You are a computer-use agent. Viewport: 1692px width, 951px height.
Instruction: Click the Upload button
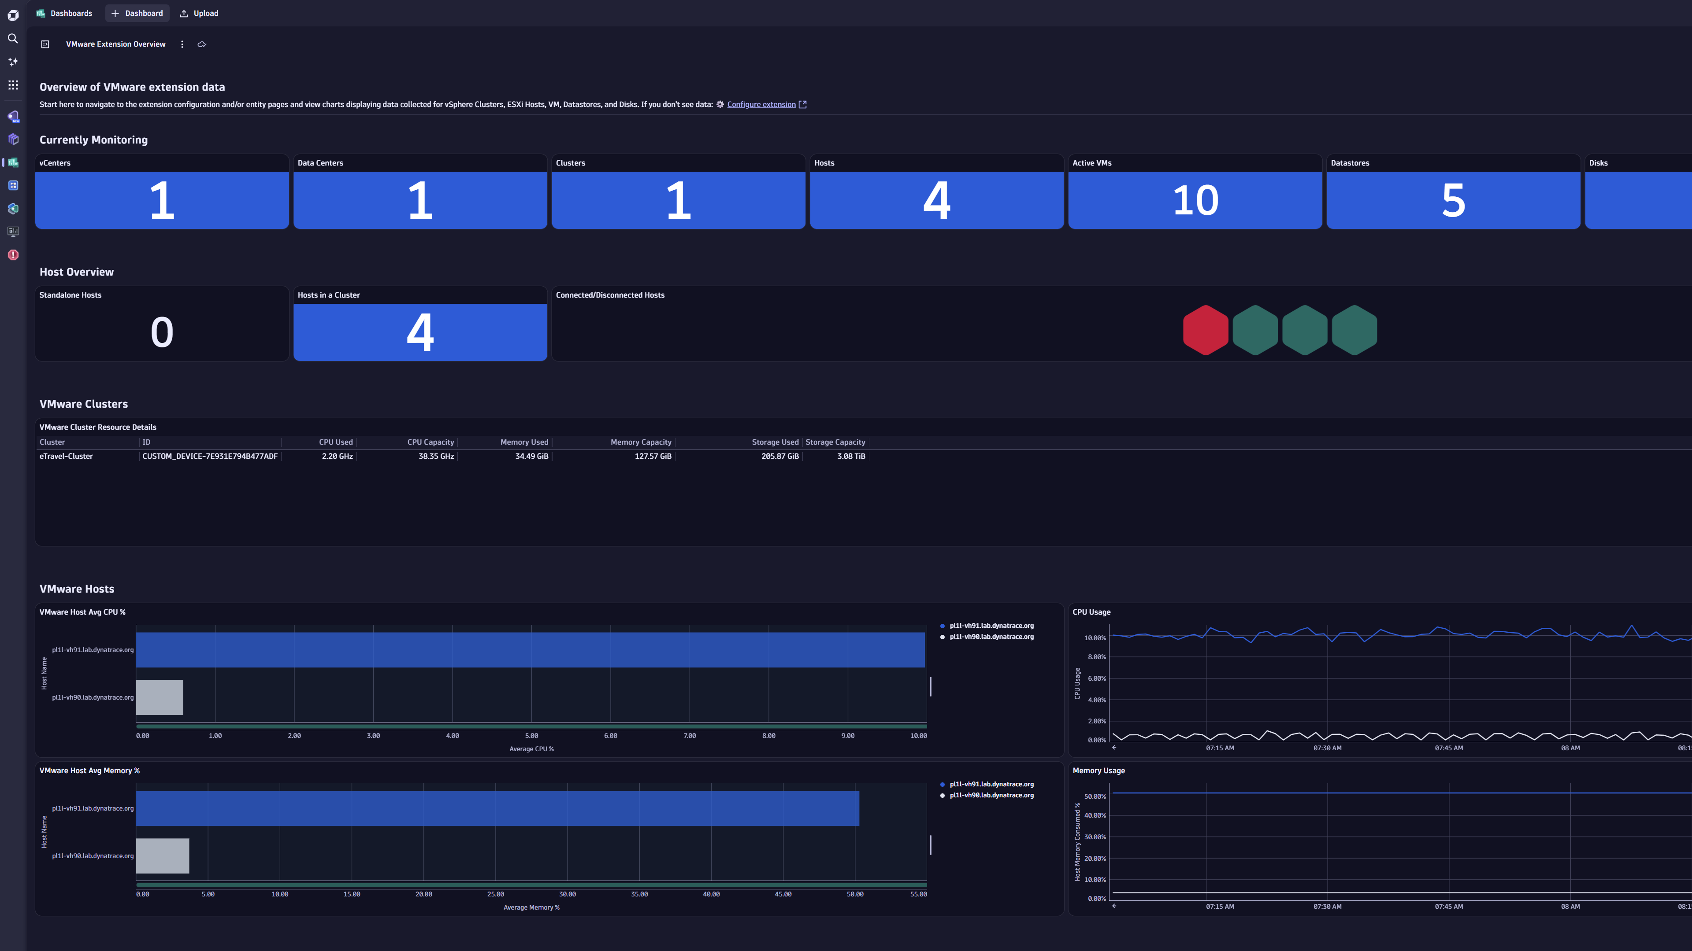[x=198, y=12]
